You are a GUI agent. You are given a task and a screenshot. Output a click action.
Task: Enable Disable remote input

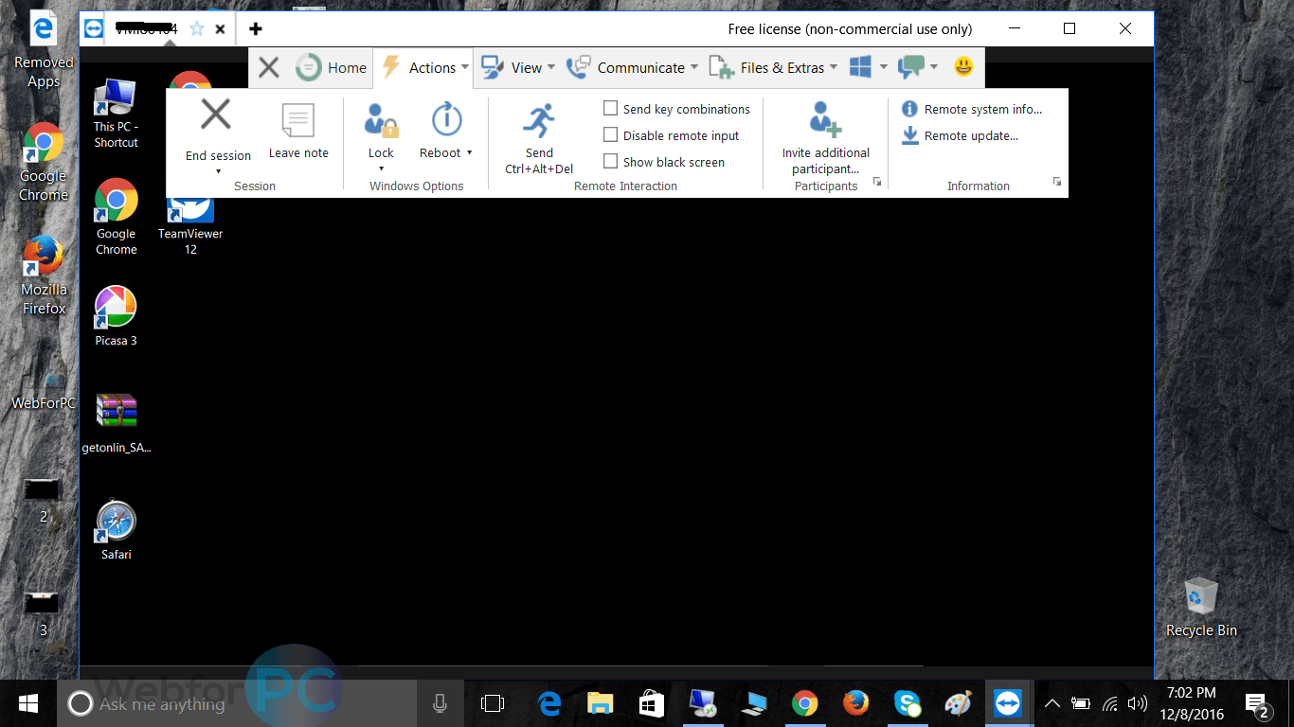coord(610,134)
